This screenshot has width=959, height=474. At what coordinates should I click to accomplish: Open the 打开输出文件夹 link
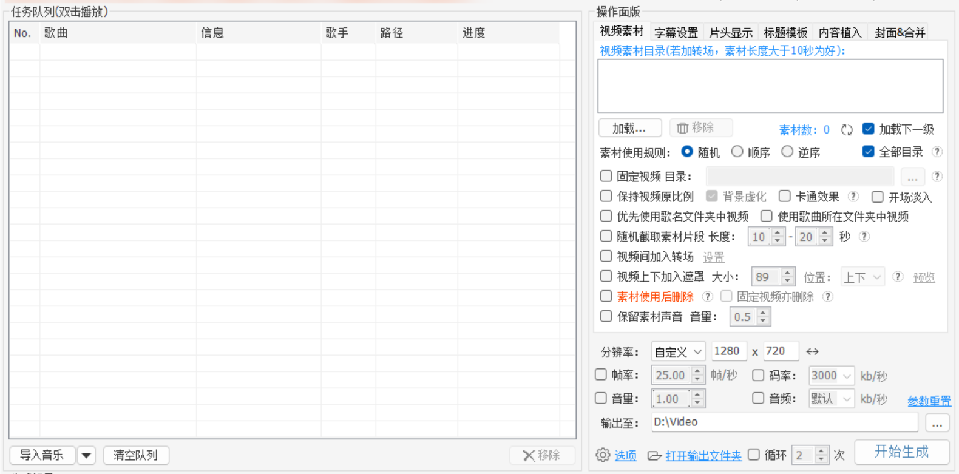703,456
